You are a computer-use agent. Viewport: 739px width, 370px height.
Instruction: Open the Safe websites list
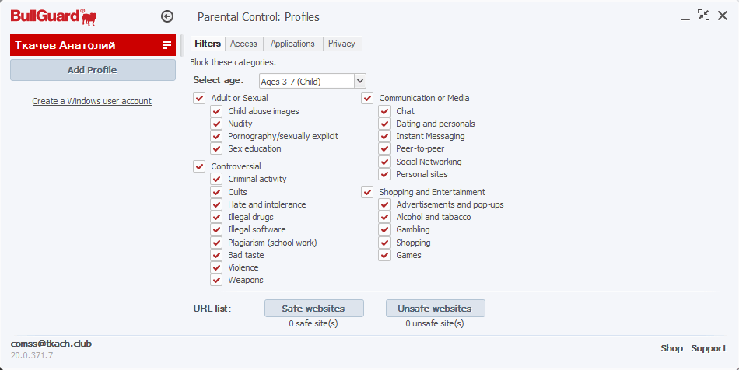click(313, 309)
